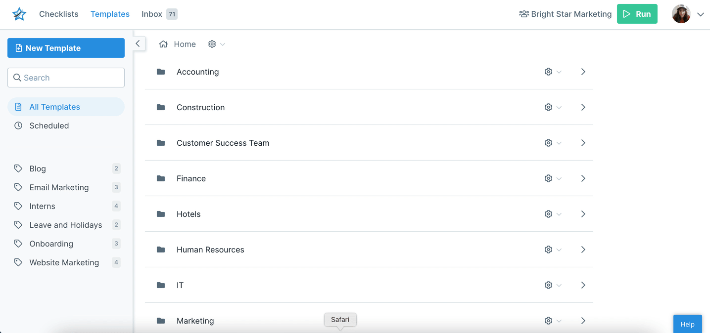View Scheduled templates in the sidebar

[x=66, y=125]
